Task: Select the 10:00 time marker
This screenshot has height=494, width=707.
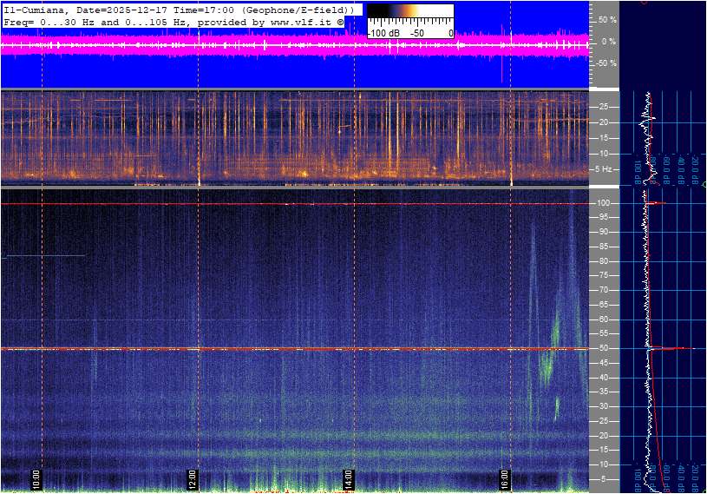Action: point(36,479)
